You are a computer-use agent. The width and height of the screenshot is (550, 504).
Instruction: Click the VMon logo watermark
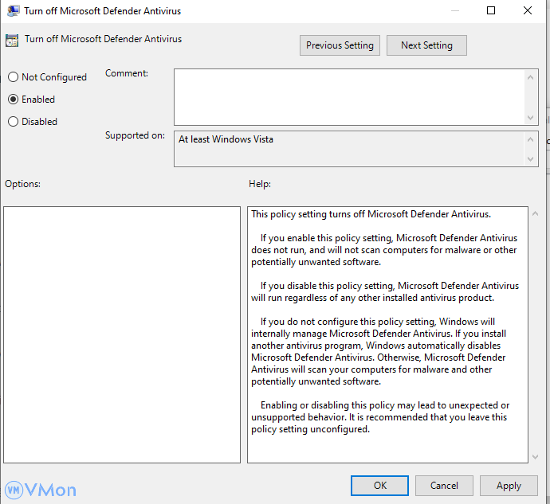(41, 489)
